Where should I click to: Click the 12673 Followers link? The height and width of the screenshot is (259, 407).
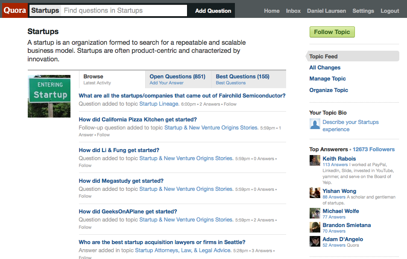(x=374, y=149)
